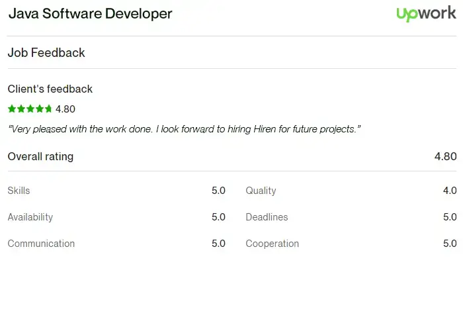This screenshot has height=331, width=463.
Task: Click the second green rating star
Action: (21, 109)
